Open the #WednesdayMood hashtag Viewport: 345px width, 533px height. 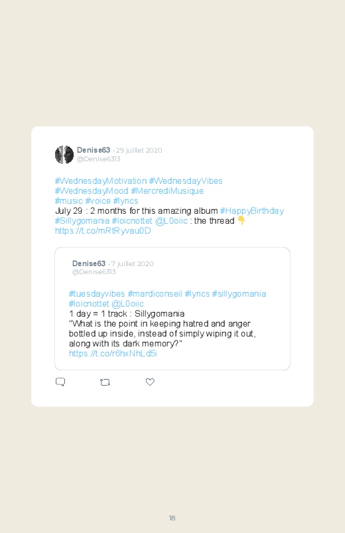pyautogui.click(x=92, y=190)
